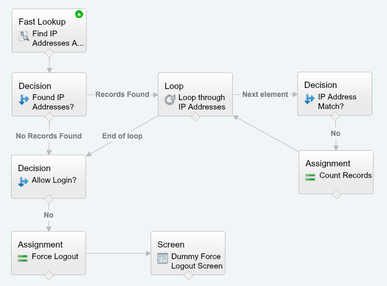Image resolution: width=387 pixels, height=286 pixels.
Task: Click the diamond connector under Allow Login
Action: (x=49, y=199)
